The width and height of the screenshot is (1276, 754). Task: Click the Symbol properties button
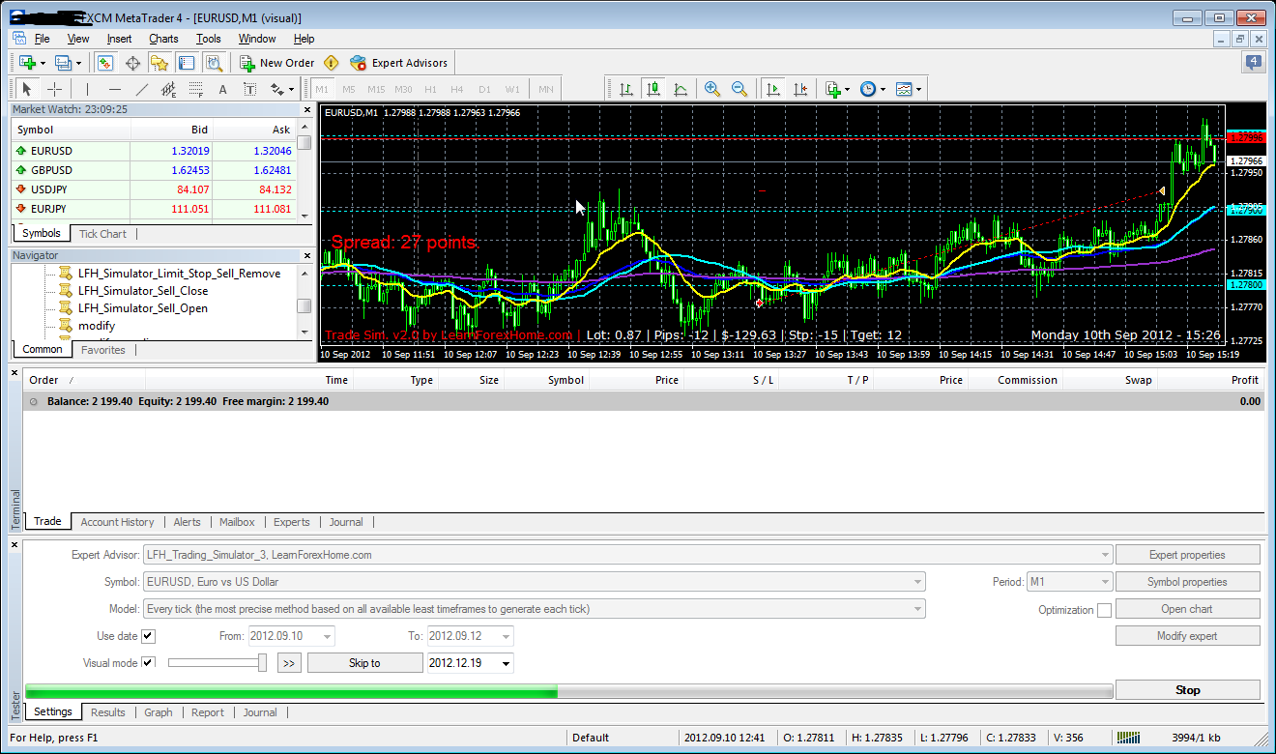(x=1188, y=582)
